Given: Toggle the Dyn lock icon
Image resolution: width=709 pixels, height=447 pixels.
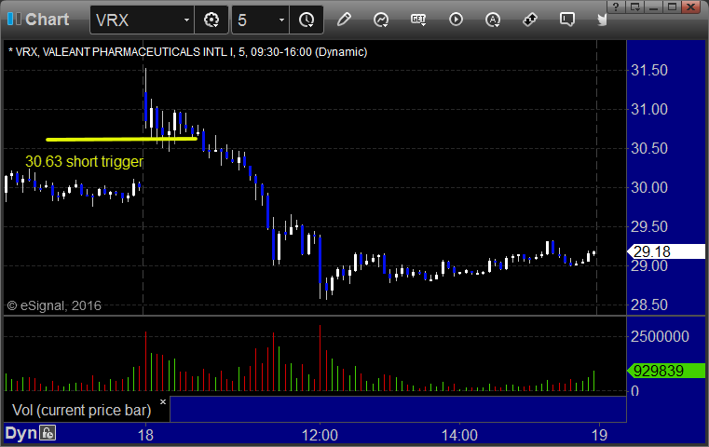Looking at the screenshot, I should tap(48, 433).
